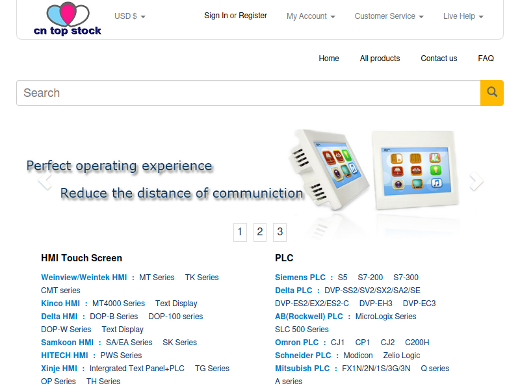Open C200H link
520x390 pixels.
click(417, 343)
